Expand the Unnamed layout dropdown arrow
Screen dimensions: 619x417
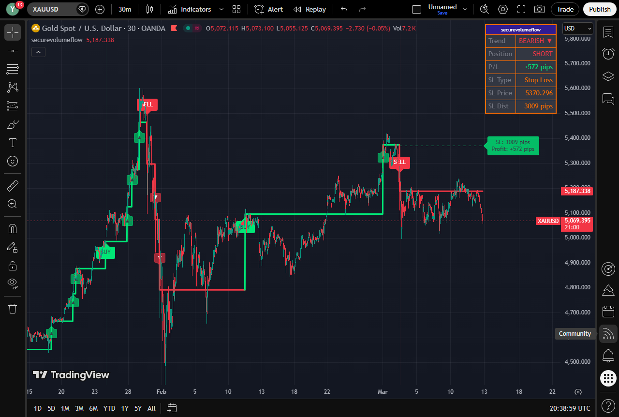pyautogui.click(x=465, y=9)
